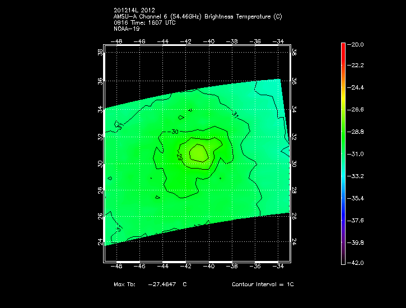Click the -40 longitude label on bottom axis
The height and width of the screenshot is (308, 406).
click(x=209, y=267)
